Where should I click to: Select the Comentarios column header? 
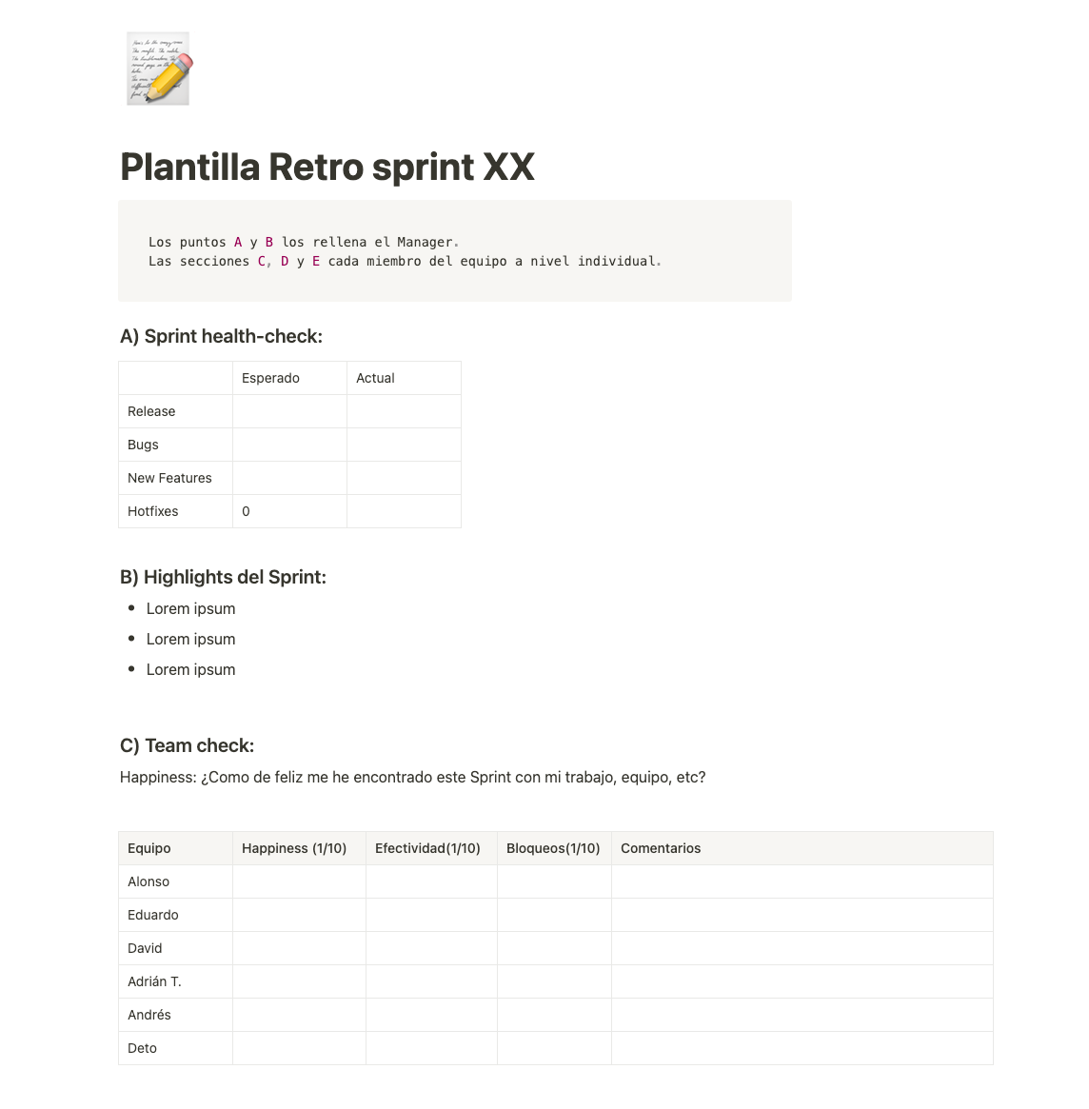pyautogui.click(x=802, y=849)
